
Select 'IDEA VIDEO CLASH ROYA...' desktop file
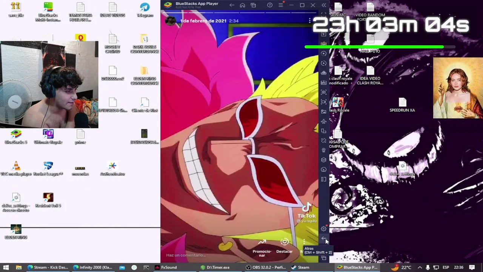(x=370, y=75)
